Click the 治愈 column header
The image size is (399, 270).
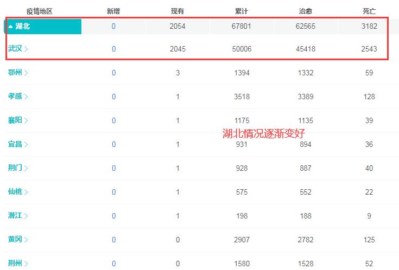point(306,11)
